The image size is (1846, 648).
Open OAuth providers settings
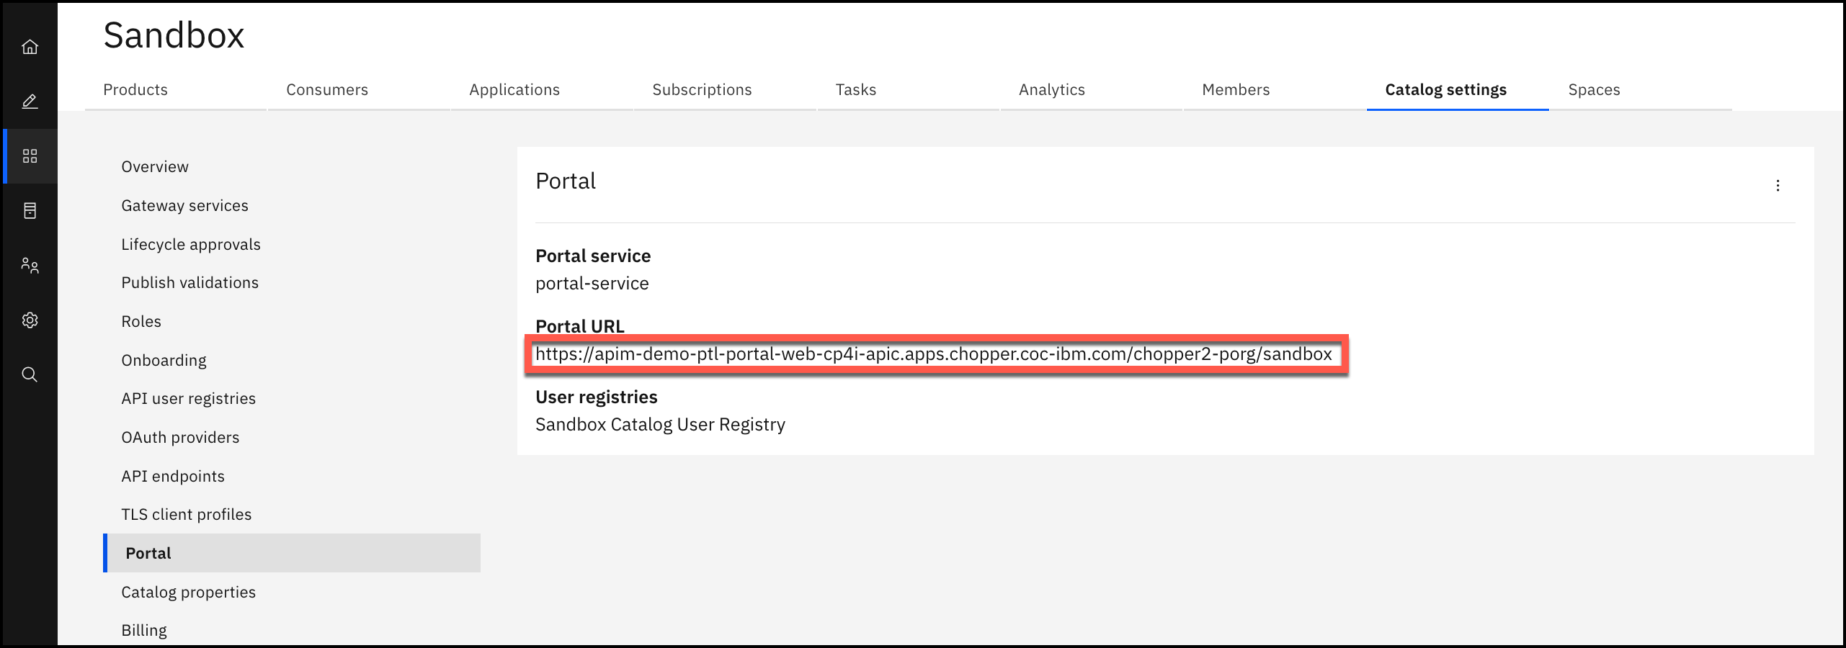coord(292,438)
